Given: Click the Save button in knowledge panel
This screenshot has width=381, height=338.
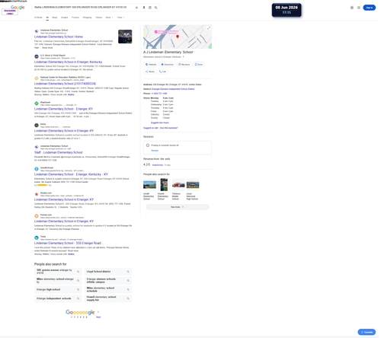Looking at the screenshot, I should tap(198, 65).
